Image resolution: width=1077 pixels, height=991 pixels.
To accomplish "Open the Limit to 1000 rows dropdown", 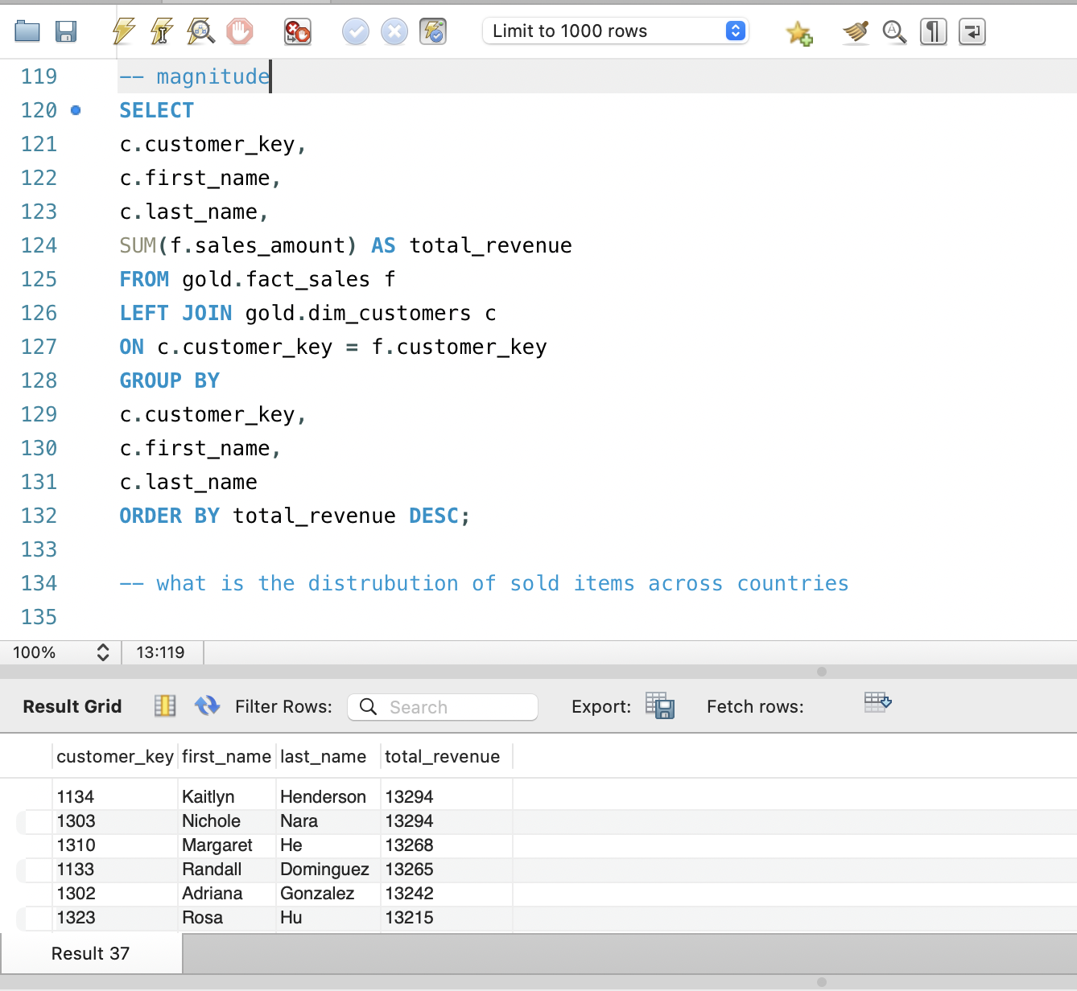I will coord(615,31).
